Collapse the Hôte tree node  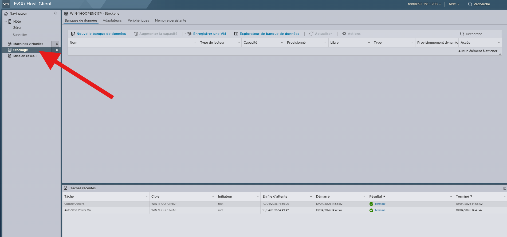(x=6, y=22)
